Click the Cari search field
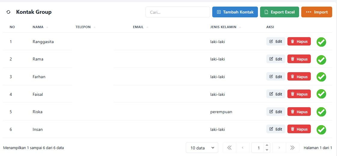The image size is (337, 156). click(x=178, y=12)
